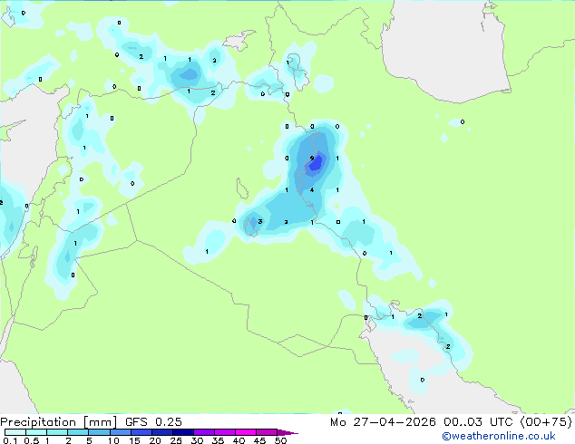Click the 1–2 mm legend color swatch
Image resolution: width=575 pixels, height=444 pixels.
(x=57, y=432)
